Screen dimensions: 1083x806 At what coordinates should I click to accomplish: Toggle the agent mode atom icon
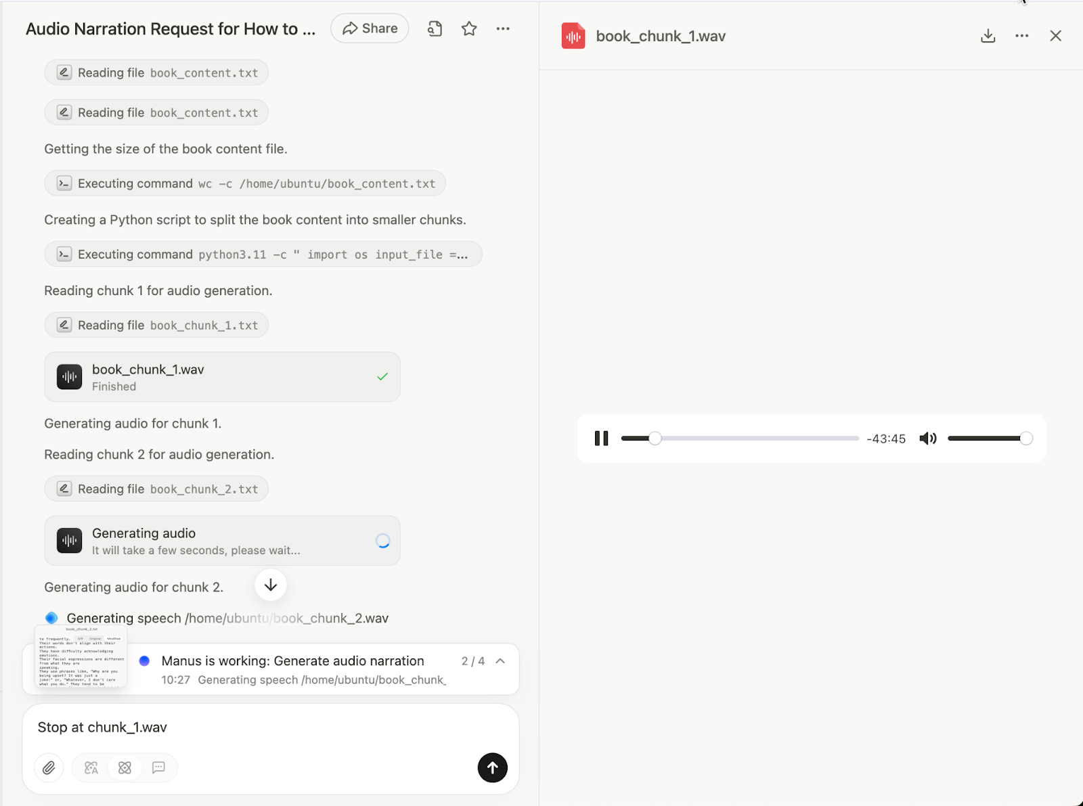125,767
